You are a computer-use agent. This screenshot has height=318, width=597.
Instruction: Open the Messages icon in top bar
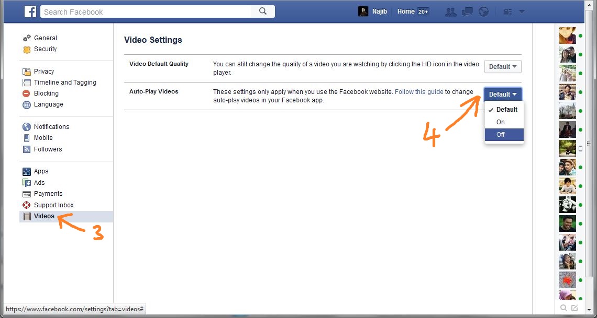pyautogui.click(x=467, y=12)
